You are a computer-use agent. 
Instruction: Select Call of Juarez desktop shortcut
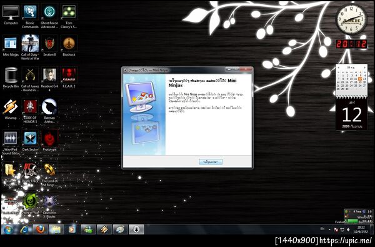tap(30, 79)
